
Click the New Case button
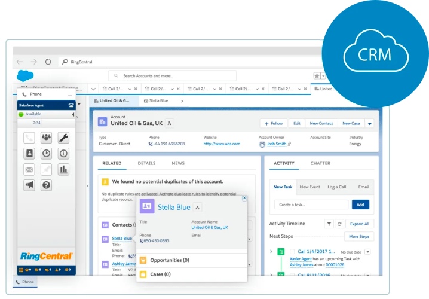[351, 124]
